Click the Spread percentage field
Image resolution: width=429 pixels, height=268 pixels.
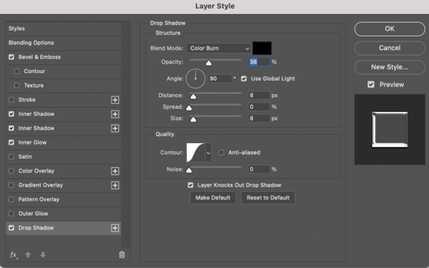click(x=259, y=107)
